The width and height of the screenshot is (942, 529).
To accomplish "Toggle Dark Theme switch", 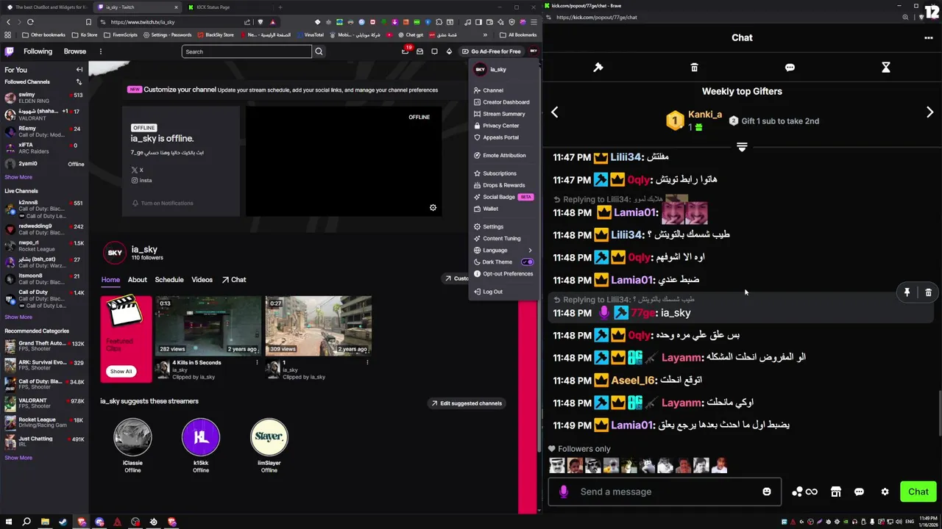I will coord(528,262).
